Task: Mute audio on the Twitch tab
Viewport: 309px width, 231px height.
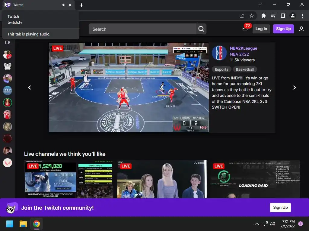Action: tap(63, 5)
